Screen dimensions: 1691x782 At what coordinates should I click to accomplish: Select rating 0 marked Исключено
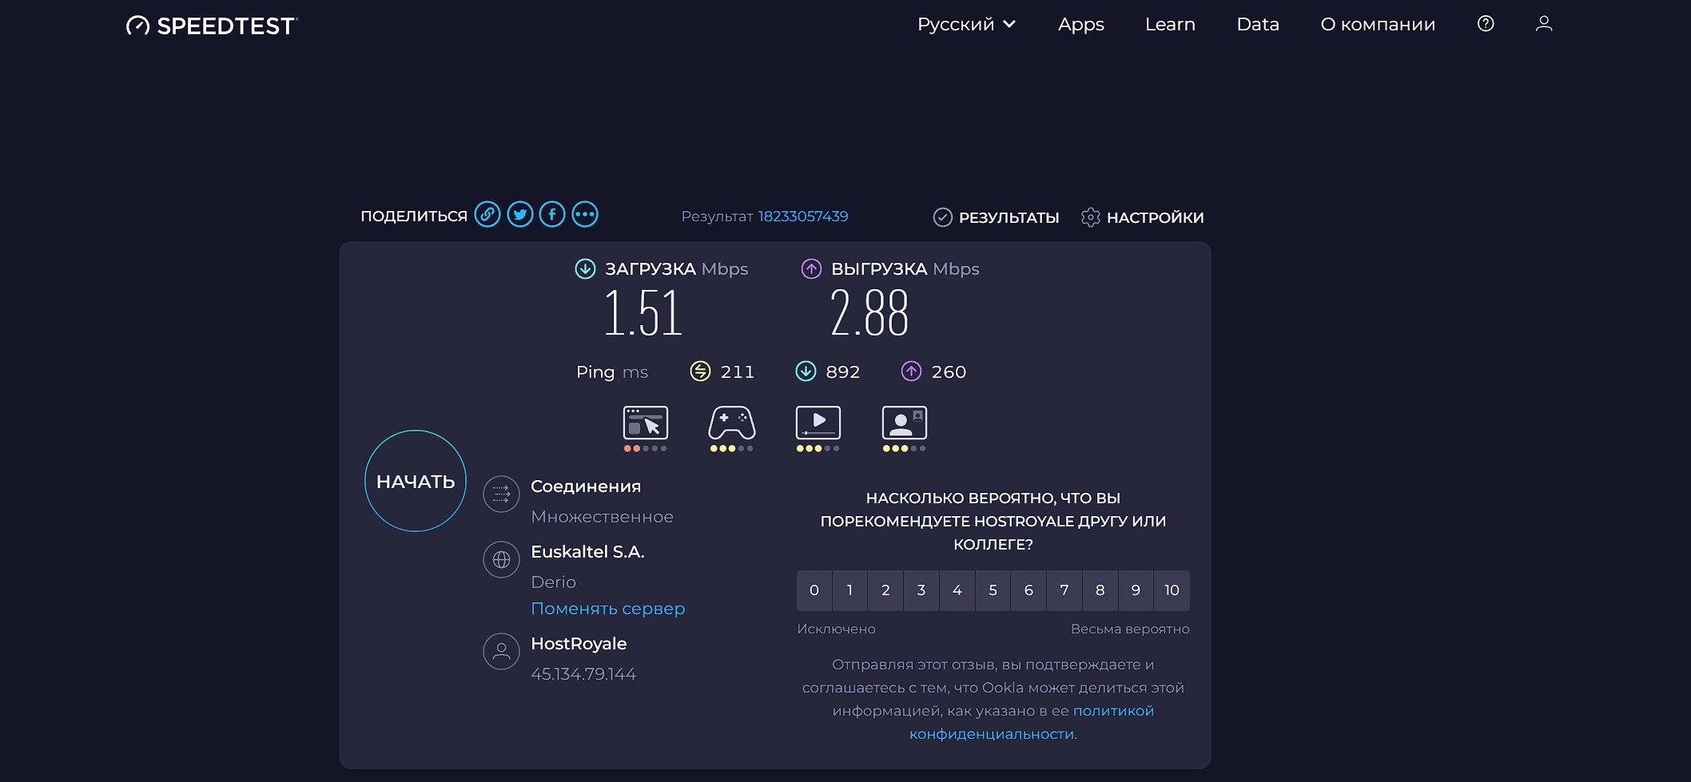pyautogui.click(x=814, y=590)
